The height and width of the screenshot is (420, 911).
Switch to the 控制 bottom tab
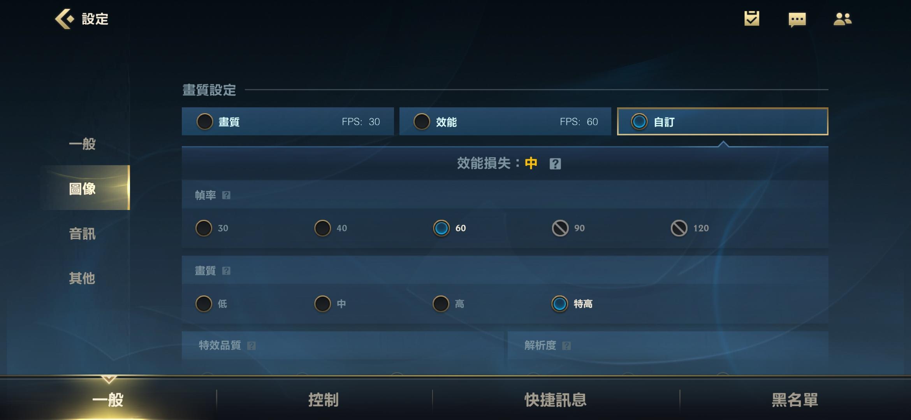click(324, 400)
